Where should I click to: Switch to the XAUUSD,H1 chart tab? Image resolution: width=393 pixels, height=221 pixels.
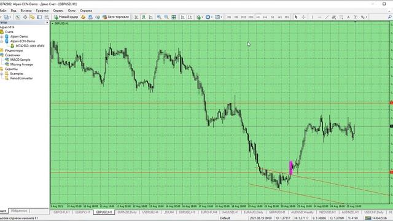[x=230, y=212]
